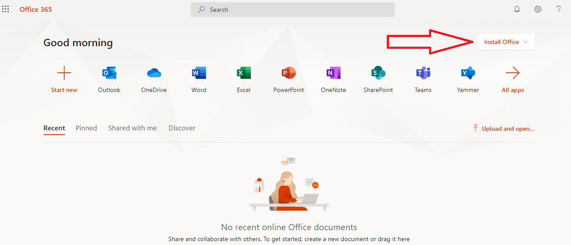Open the Excel app icon
571x245 pixels.
244,73
